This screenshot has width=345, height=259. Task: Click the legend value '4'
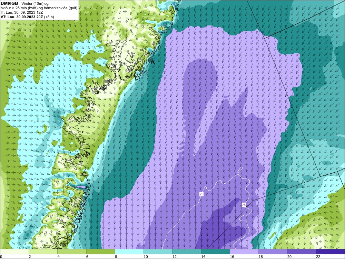click(59, 257)
